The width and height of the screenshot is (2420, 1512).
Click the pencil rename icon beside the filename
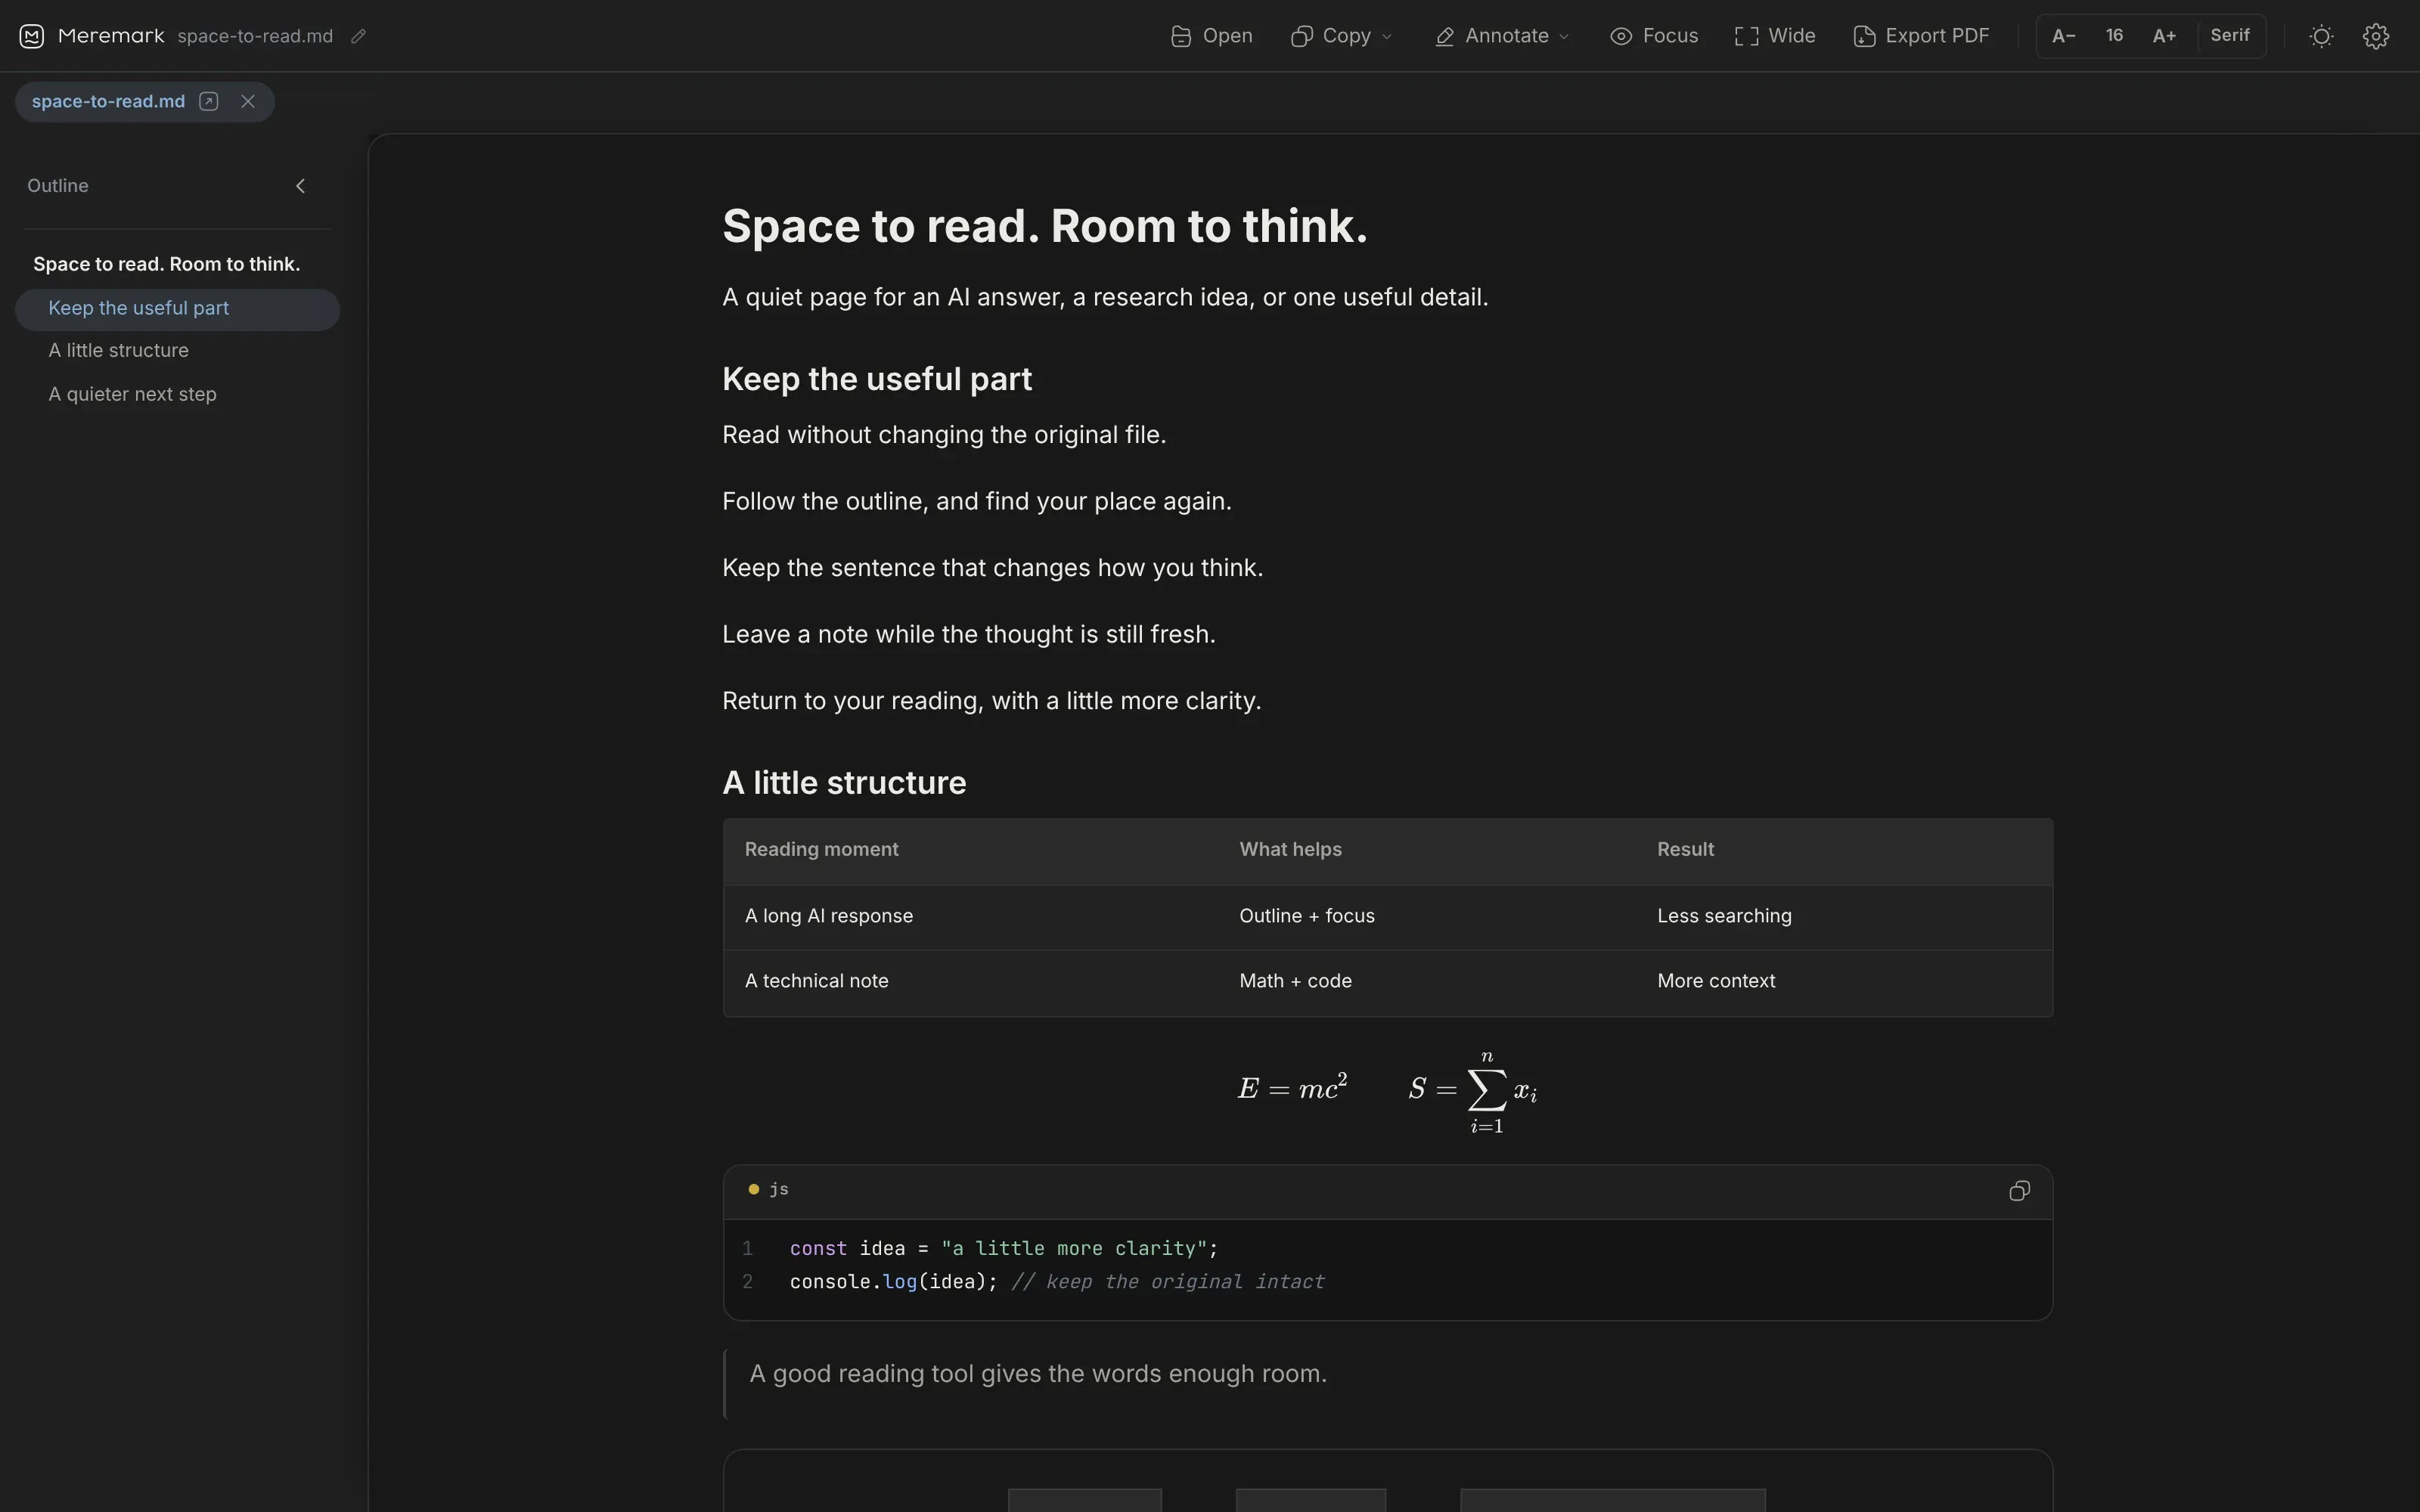pyautogui.click(x=358, y=36)
